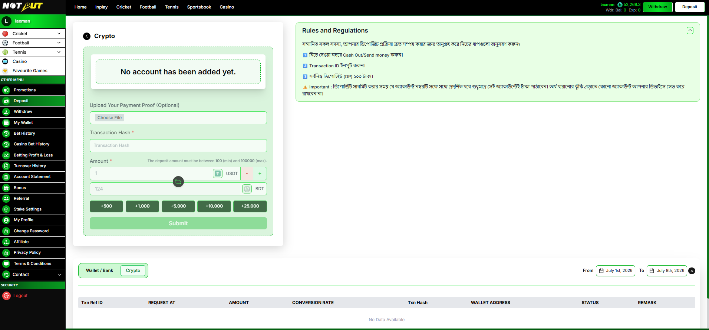Open Inplay in the top navigation
Image resolution: width=709 pixels, height=330 pixels.
click(x=102, y=7)
